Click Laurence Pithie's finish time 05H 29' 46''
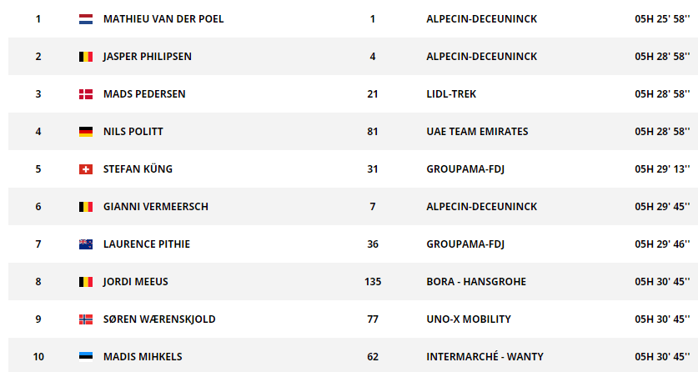Image resolution: width=698 pixels, height=372 pixels. pos(662,244)
